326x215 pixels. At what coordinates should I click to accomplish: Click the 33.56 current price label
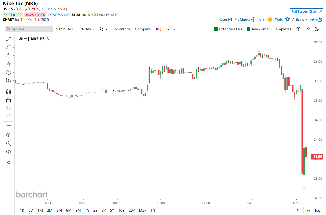click(x=318, y=157)
